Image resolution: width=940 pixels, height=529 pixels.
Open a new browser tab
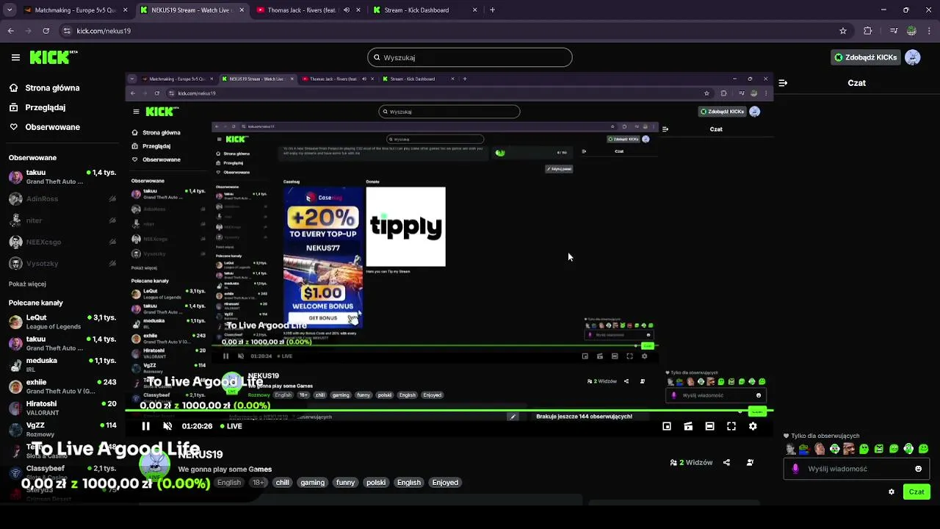coord(492,10)
